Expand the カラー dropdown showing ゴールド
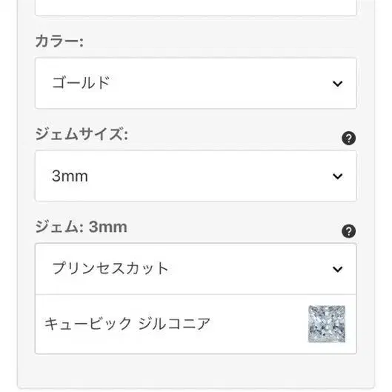Image resolution: width=392 pixels, height=392 pixels. [196, 84]
